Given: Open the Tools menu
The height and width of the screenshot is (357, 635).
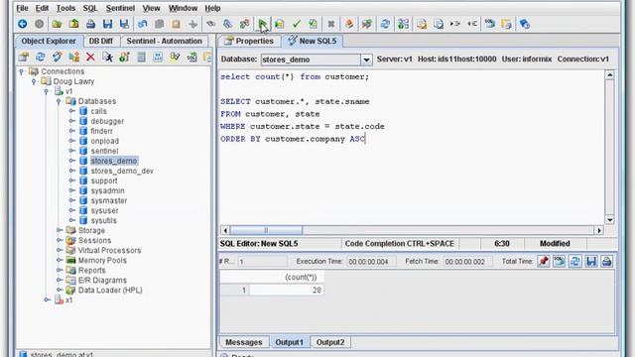Looking at the screenshot, I should coord(65,8).
